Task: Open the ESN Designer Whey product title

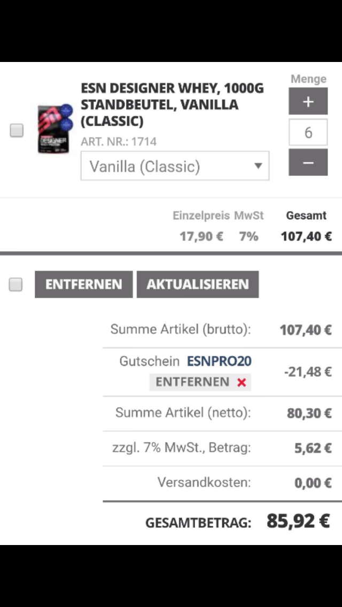Action: coord(172,105)
